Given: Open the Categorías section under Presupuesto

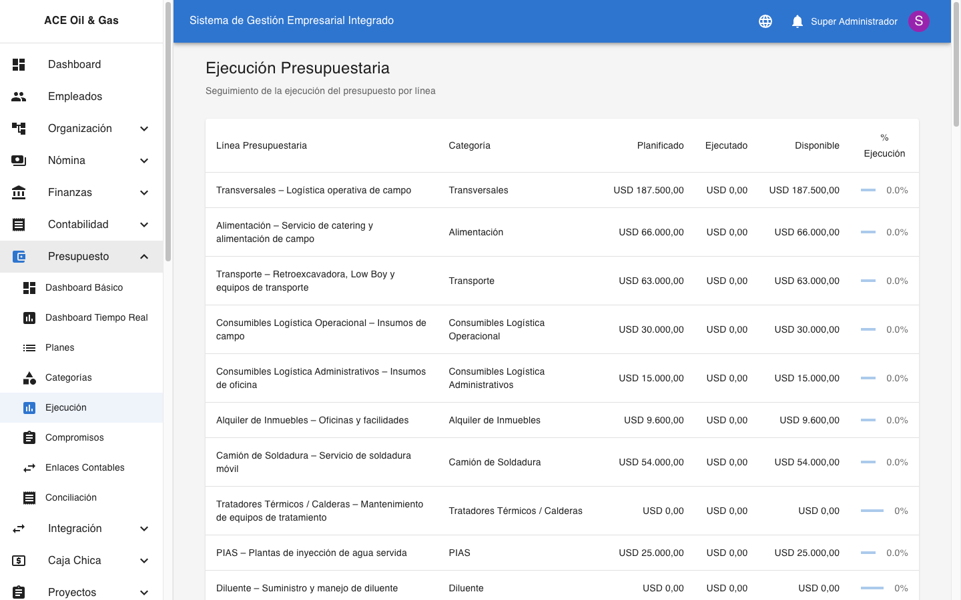Looking at the screenshot, I should 69,377.
